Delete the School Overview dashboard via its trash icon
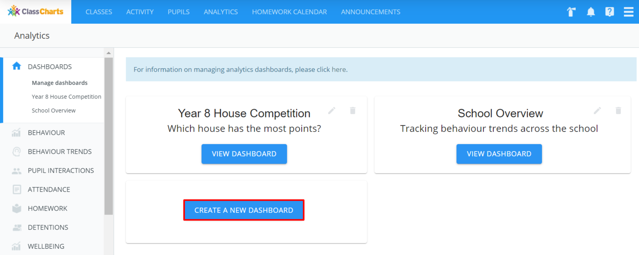 point(618,111)
